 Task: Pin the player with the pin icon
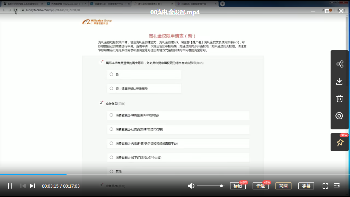pos(340,143)
